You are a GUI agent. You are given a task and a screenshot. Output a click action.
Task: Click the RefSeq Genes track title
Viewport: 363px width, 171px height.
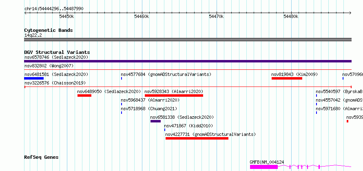41,158
